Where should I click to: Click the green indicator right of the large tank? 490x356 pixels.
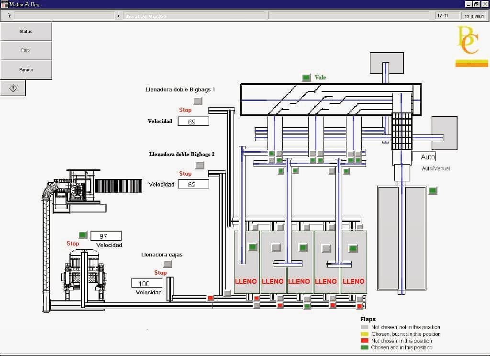point(433,190)
